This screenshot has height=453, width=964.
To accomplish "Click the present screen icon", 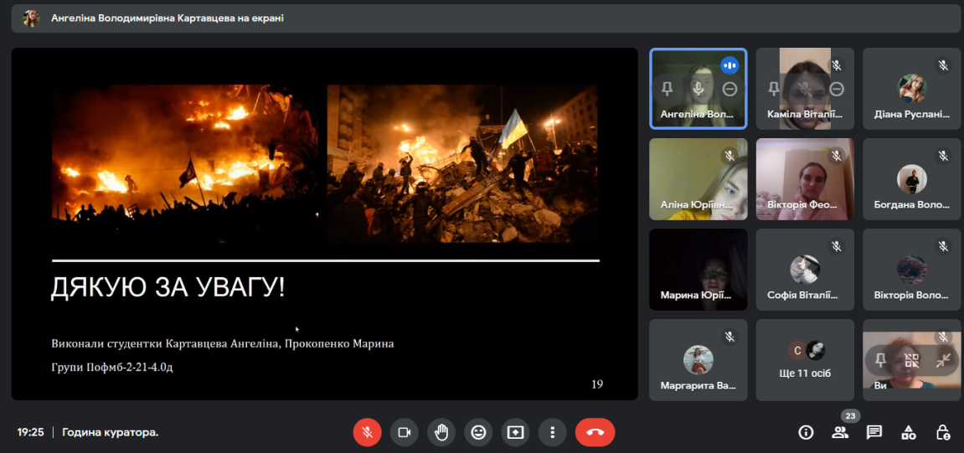I will (x=515, y=432).
